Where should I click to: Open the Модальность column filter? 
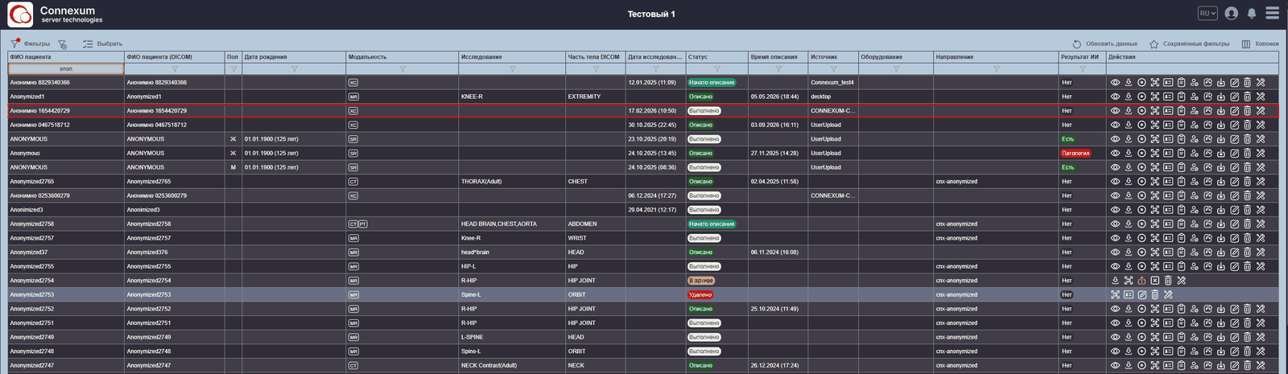tap(402, 69)
